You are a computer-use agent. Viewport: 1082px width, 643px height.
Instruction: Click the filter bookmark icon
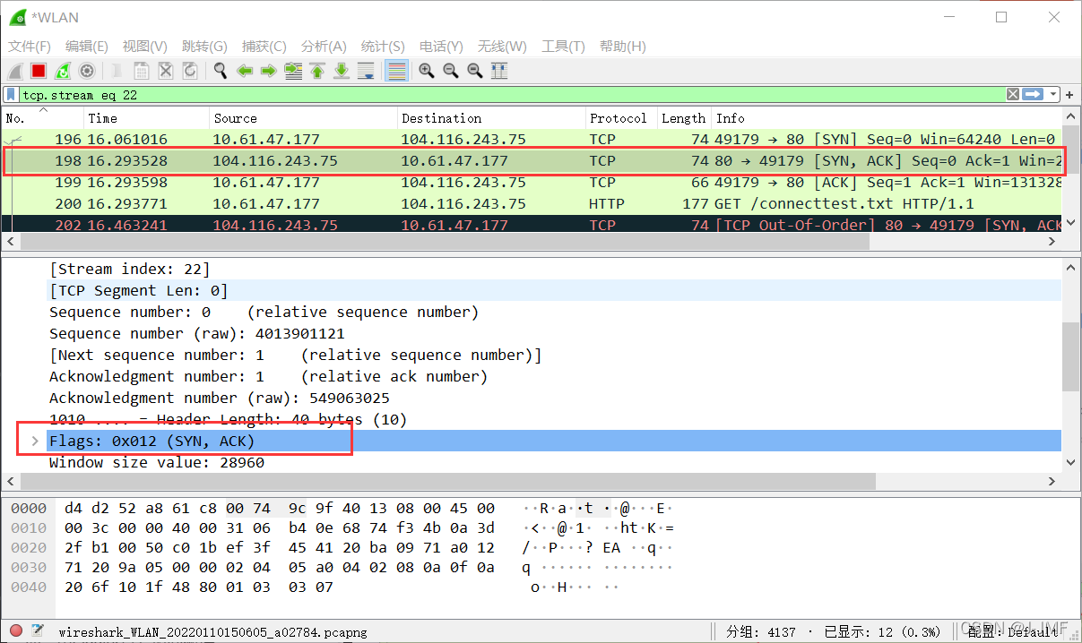(x=11, y=94)
